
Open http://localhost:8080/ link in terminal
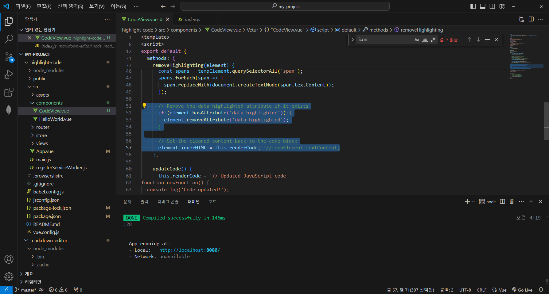point(189,250)
